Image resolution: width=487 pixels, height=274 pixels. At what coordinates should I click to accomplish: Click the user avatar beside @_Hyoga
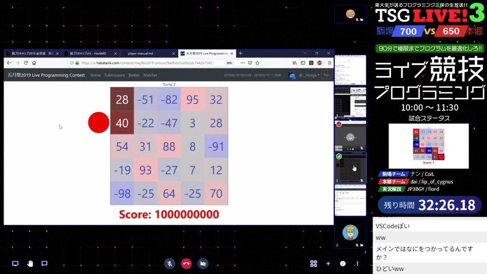click(292, 75)
